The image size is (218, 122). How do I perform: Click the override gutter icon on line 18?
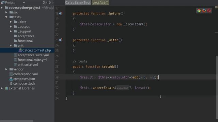pos(61,13)
